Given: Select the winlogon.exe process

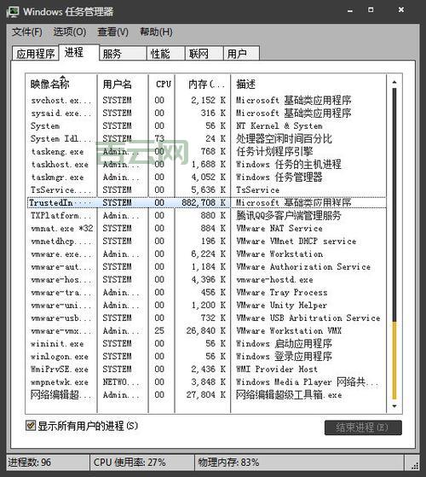Looking at the screenshot, I should pyautogui.click(x=206, y=356).
